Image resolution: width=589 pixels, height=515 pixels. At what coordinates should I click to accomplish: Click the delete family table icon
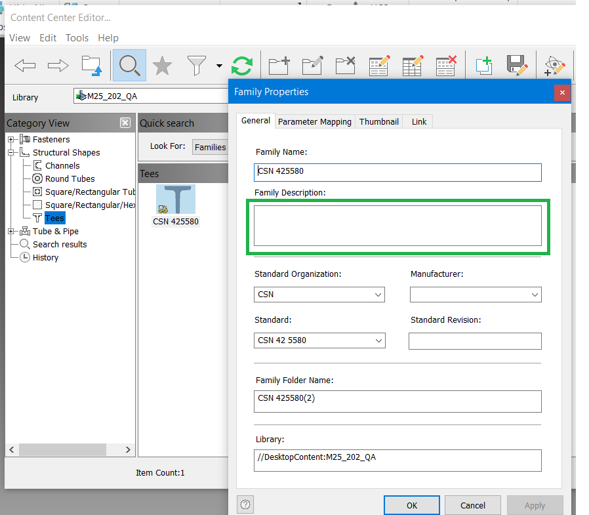446,65
